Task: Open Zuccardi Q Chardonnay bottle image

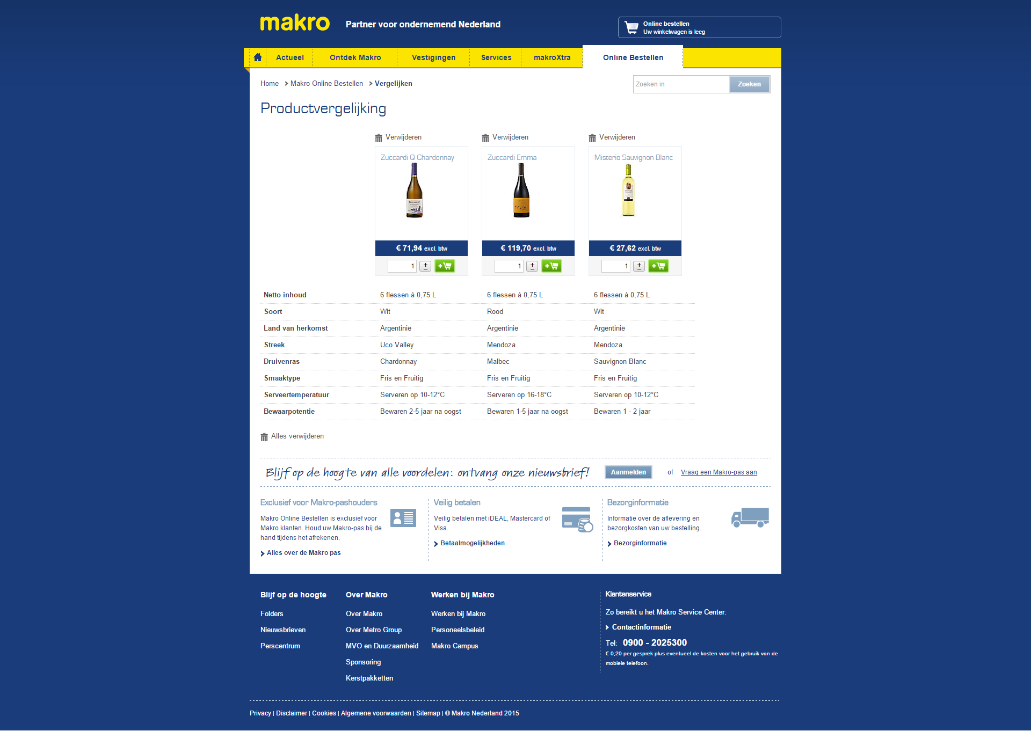Action: (x=414, y=191)
